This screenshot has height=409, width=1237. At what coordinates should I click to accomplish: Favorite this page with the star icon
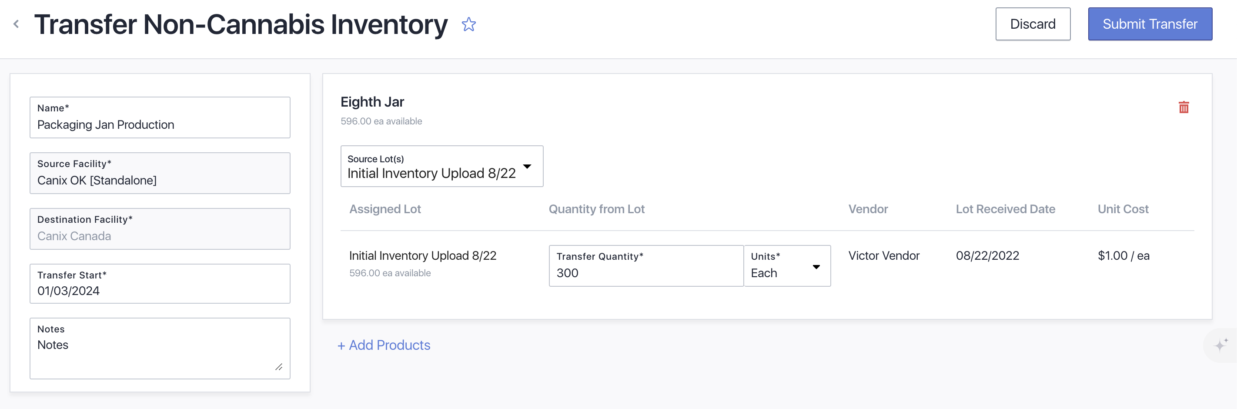pos(468,24)
